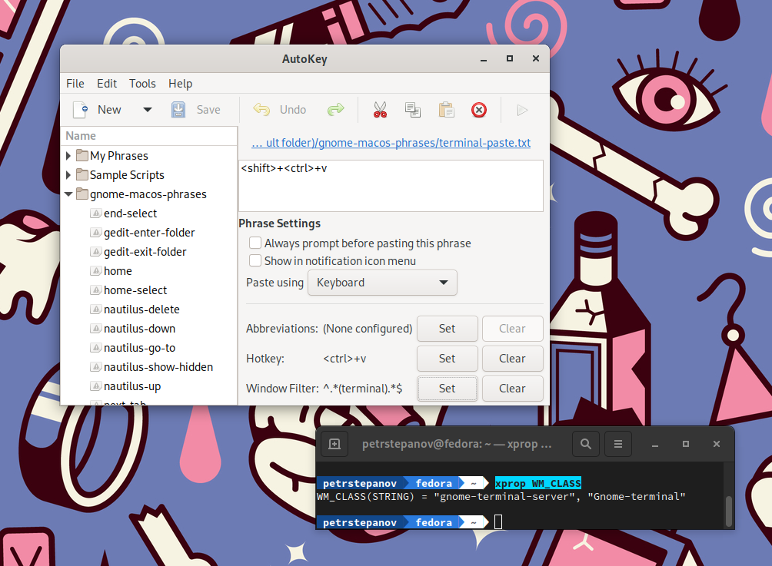Click the red Delete icon in toolbar
This screenshot has width=772, height=566.
click(478, 110)
